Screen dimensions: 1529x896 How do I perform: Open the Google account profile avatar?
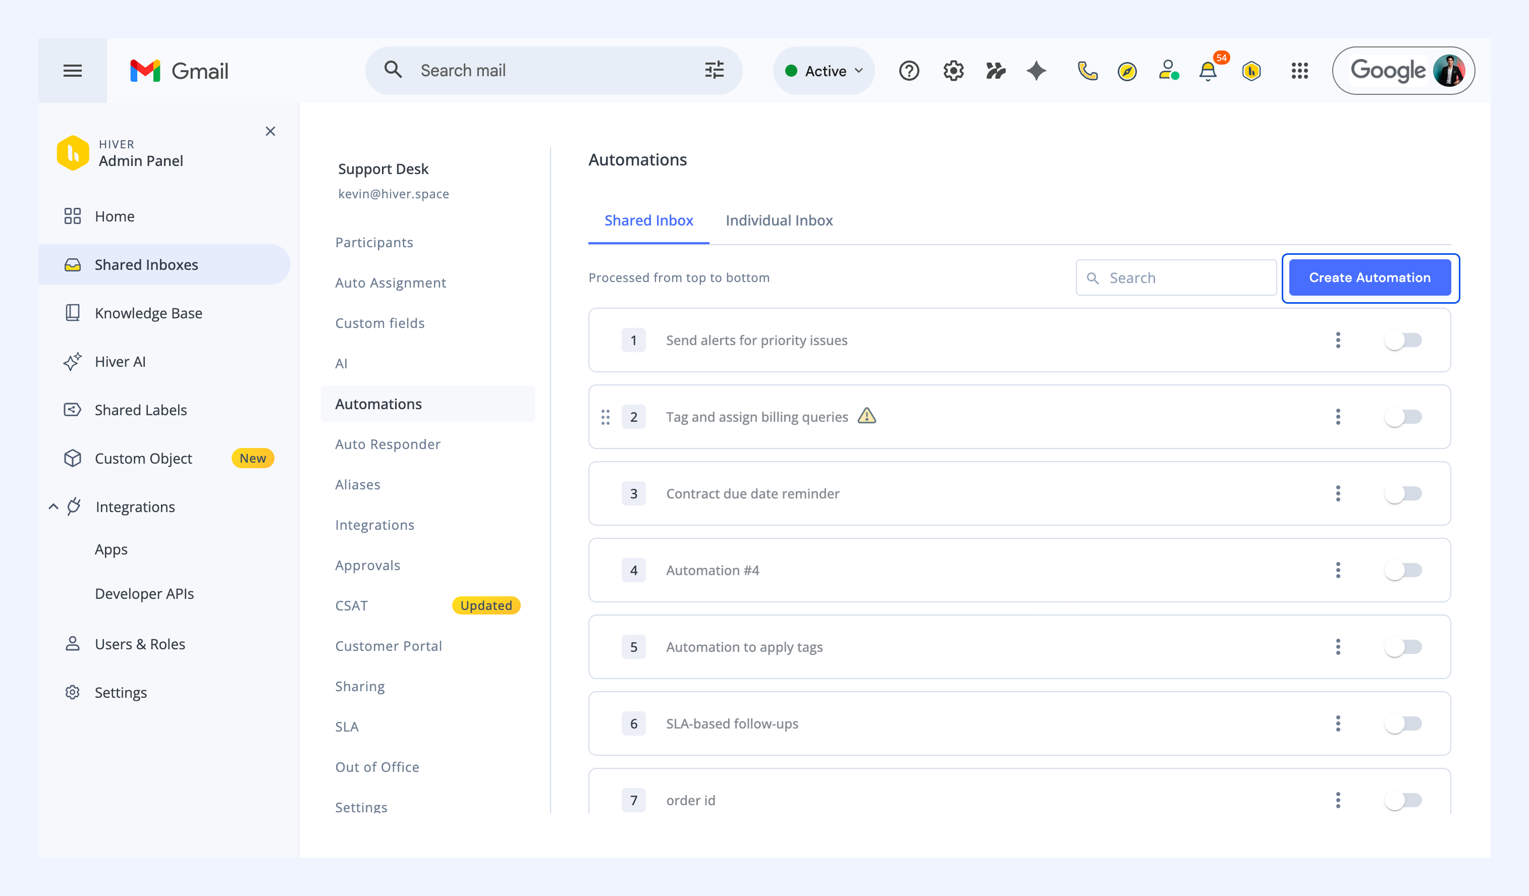point(1449,71)
